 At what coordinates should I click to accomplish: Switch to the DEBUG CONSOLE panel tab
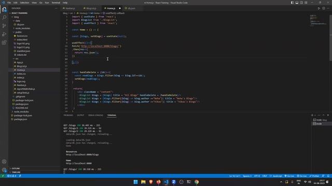coord(95,115)
